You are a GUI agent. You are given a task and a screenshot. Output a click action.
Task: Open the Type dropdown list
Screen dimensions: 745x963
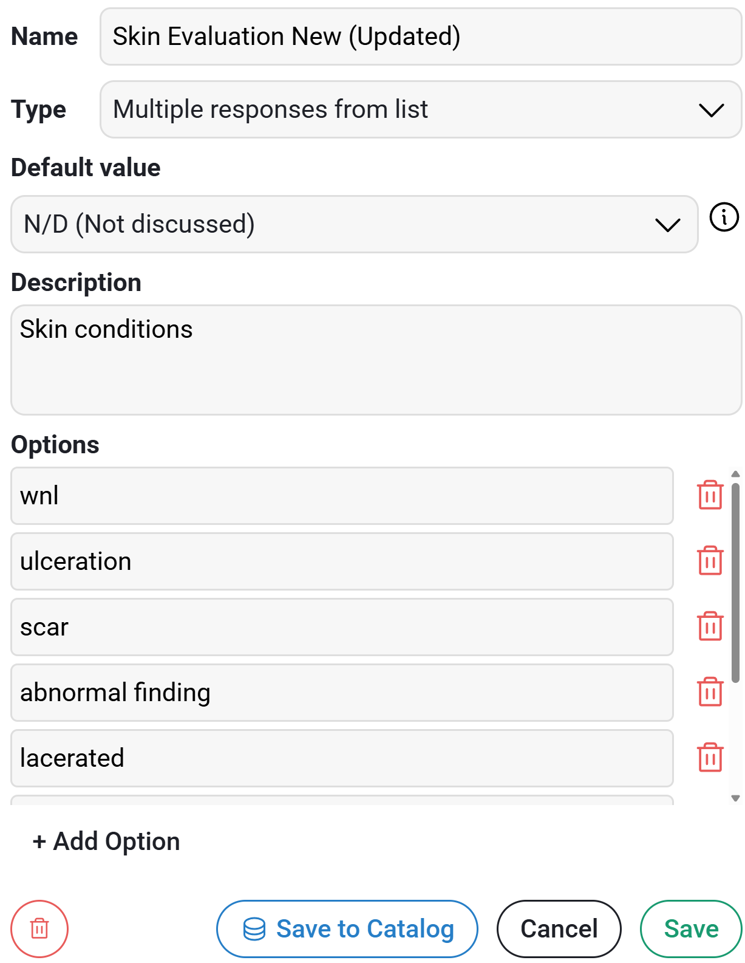[x=420, y=109]
